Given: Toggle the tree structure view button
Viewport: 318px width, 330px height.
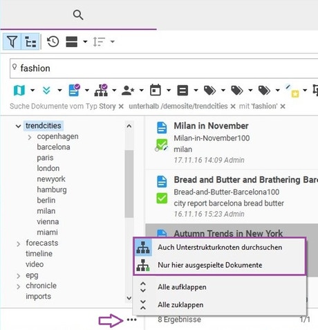Looking at the screenshot, I should [x=30, y=42].
